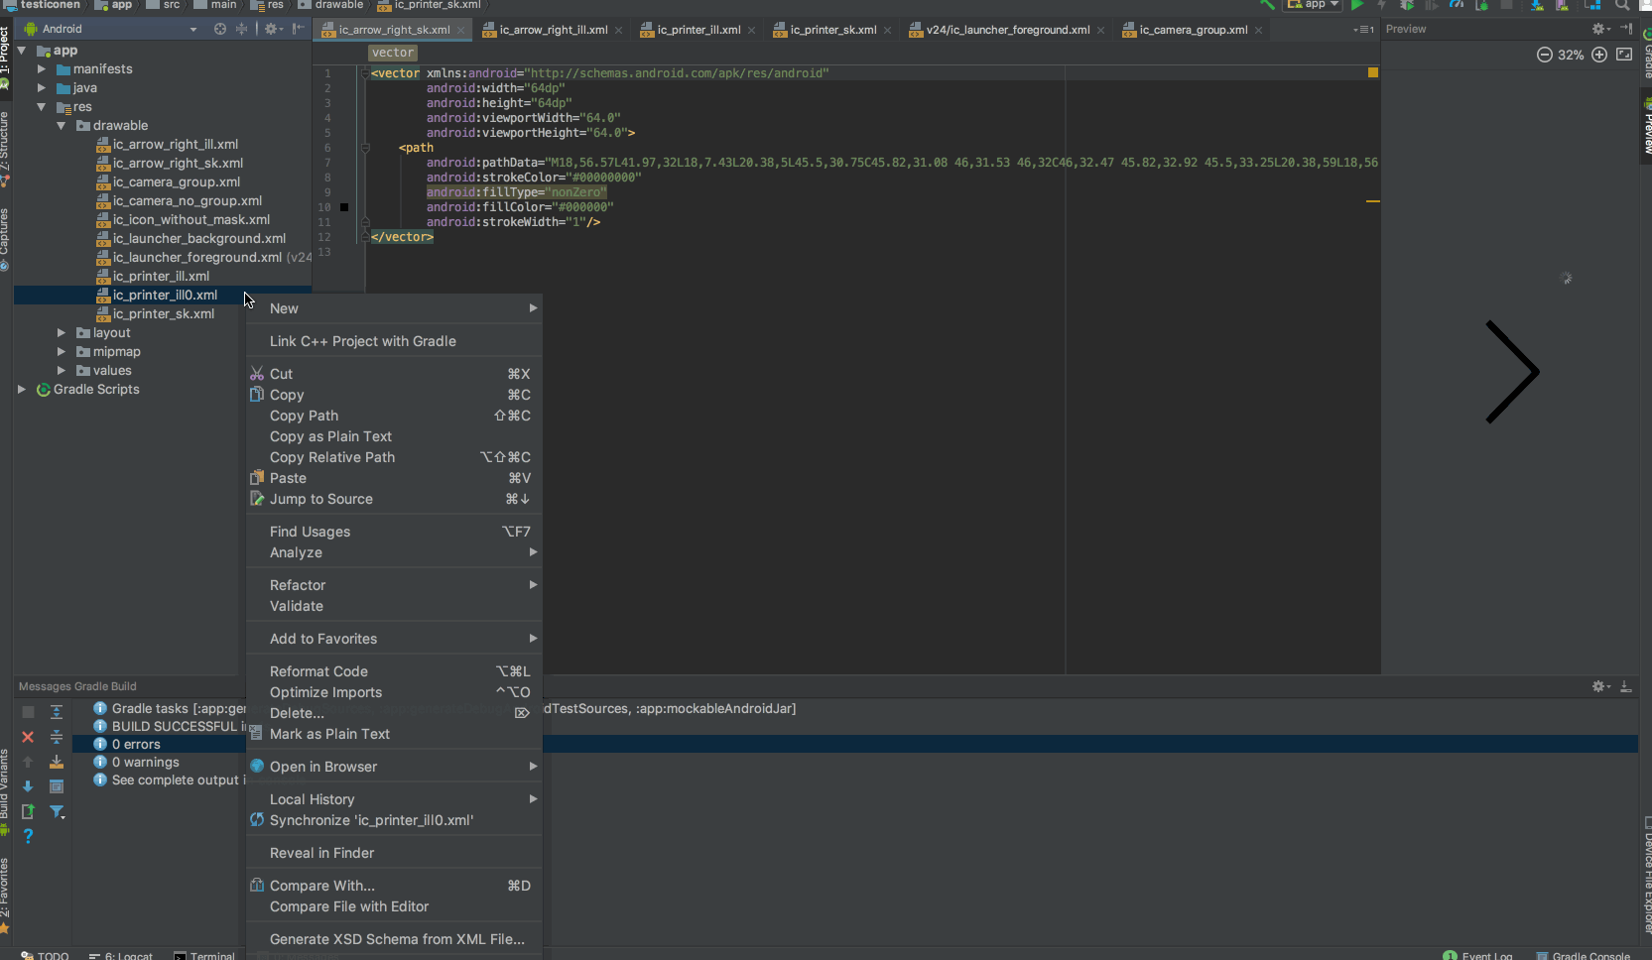Open the Event Log
The width and height of the screenshot is (1652, 960).
1478,955
